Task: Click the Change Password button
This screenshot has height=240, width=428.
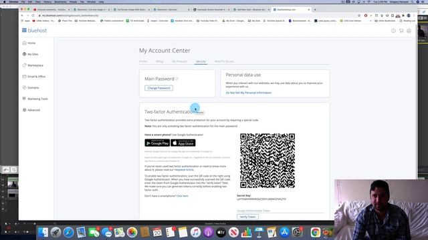Action: click(158, 88)
